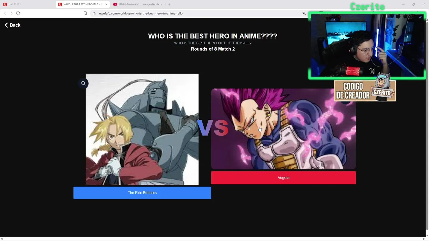Click the browser back arrow
Image resolution: width=429 pixels, height=241 pixels.
[x=5, y=13]
